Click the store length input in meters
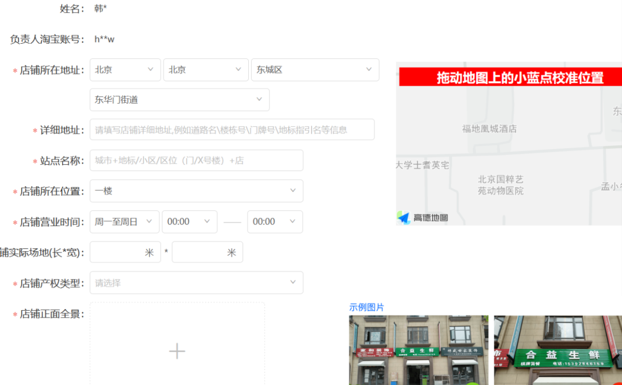 118,252
